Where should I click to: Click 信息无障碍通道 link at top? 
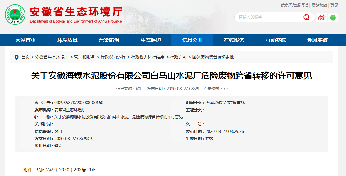tap(294, 5)
